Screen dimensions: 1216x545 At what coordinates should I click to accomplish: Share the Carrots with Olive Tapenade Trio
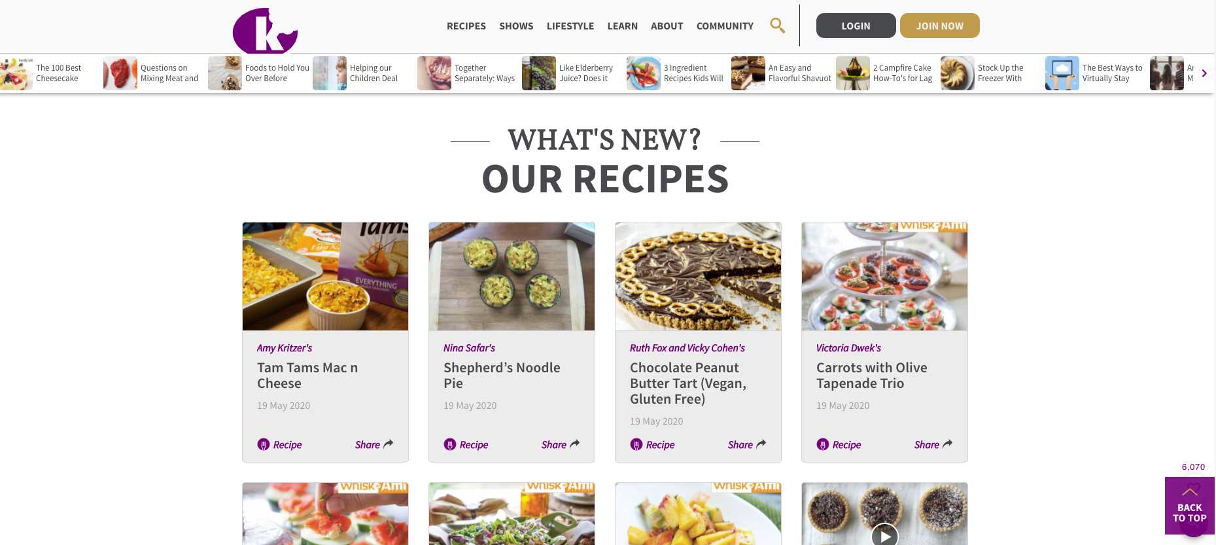tap(933, 445)
